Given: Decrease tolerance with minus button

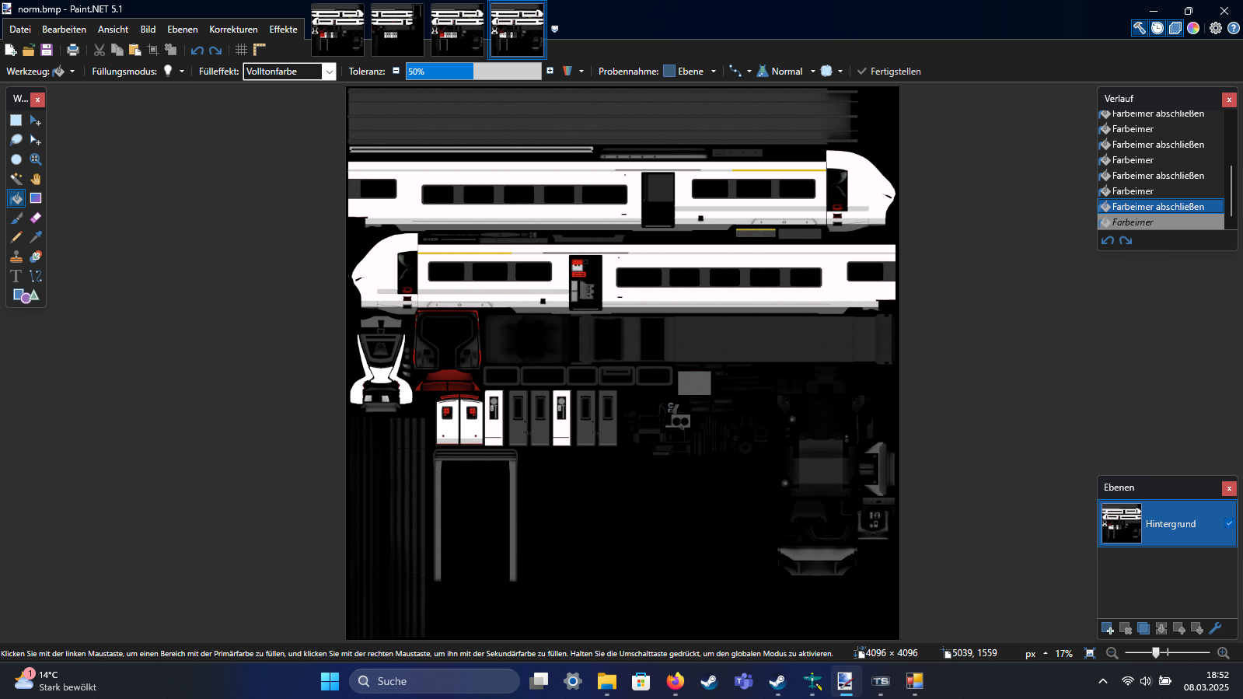Looking at the screenshot, I should click(396, 71).
